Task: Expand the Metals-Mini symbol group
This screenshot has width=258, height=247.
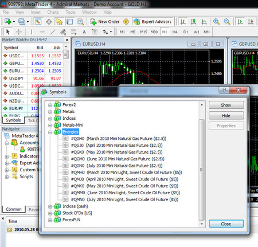Action: click(x=50, y=126)
